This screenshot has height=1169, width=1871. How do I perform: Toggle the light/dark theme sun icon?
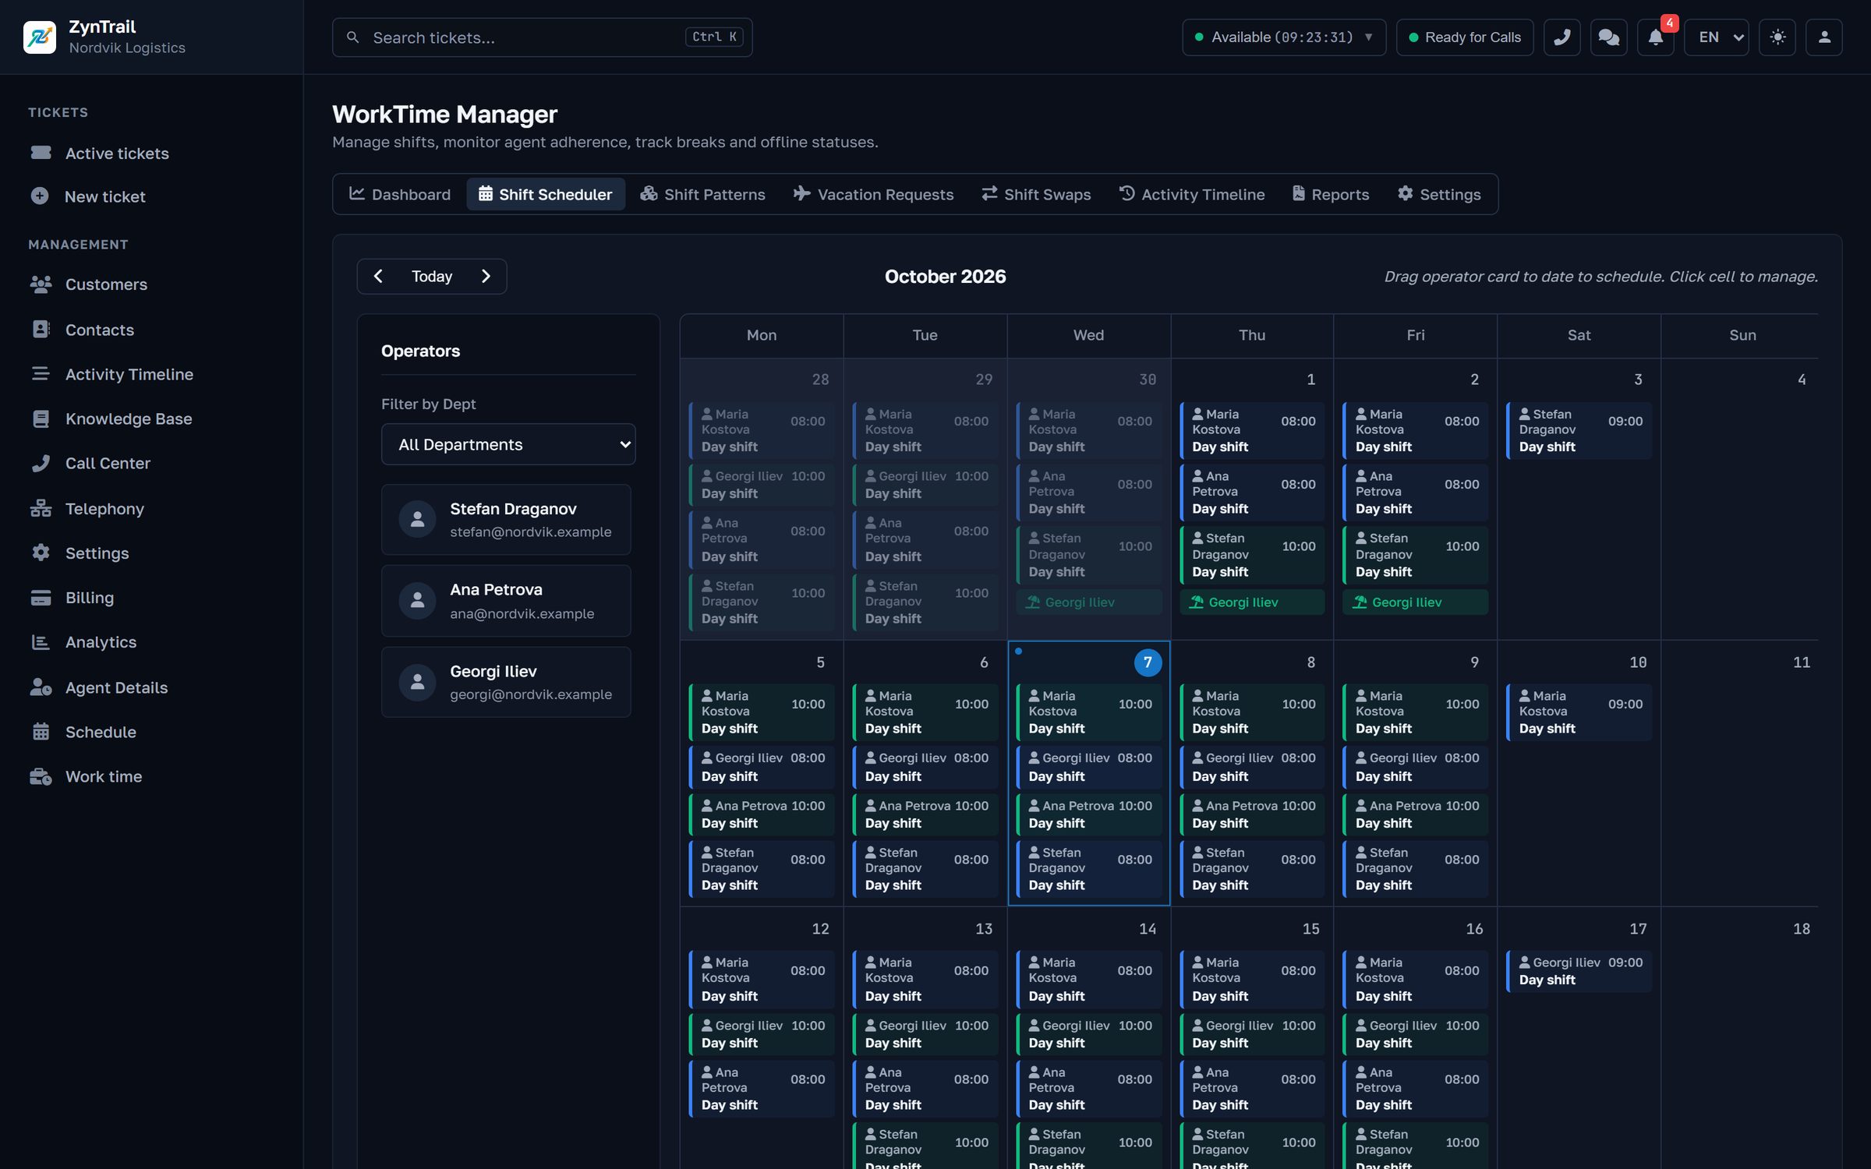pyautogui.click(x=1777, y=37)
